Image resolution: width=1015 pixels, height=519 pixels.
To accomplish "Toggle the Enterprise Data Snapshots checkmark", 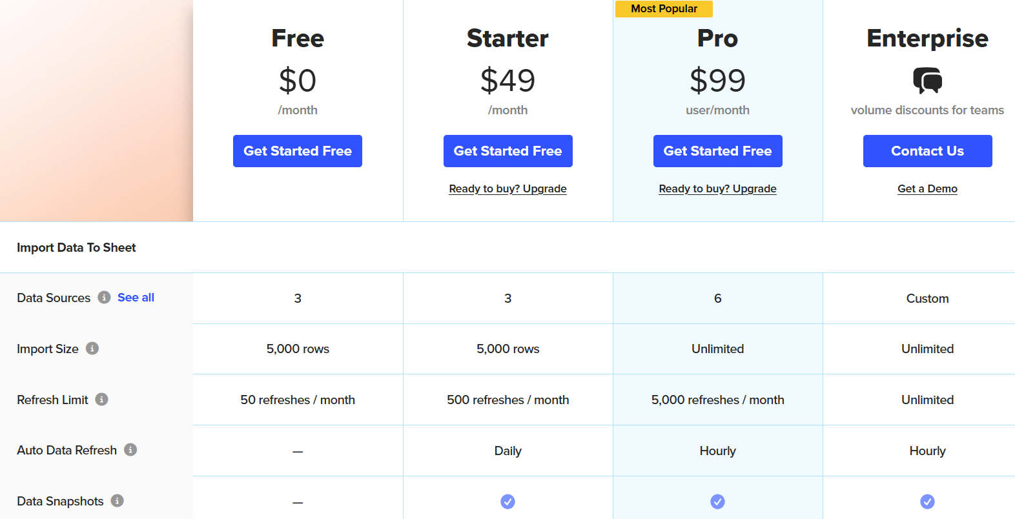I will tap(927, 501).
